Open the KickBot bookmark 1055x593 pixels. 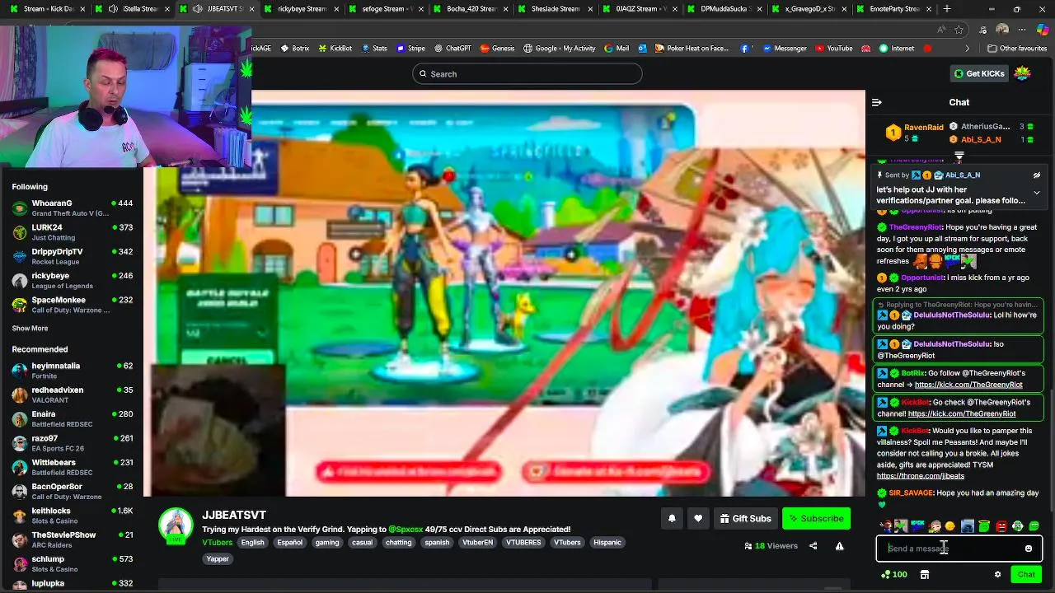click(x=335, y=49)
